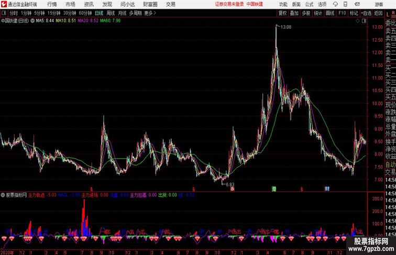The image size is (396, 255).
Task: Open dropdown beside 股票指标网 indicator name
Action: click(x=3, y=195)
